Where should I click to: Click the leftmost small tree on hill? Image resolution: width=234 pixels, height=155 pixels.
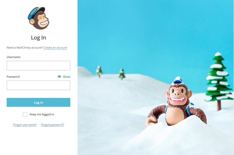[99, 72]
